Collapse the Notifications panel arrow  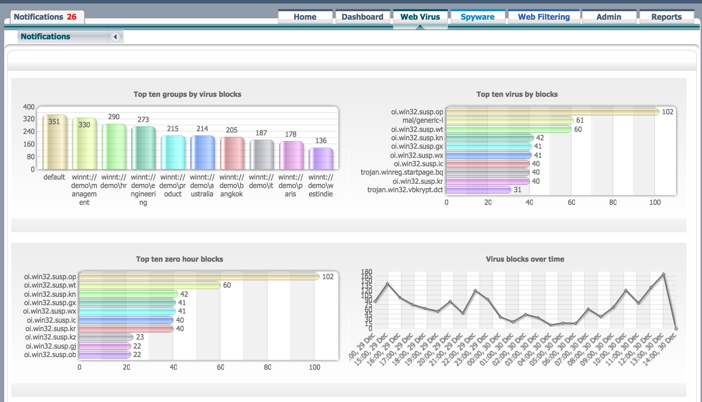click(x=115, y=37)
